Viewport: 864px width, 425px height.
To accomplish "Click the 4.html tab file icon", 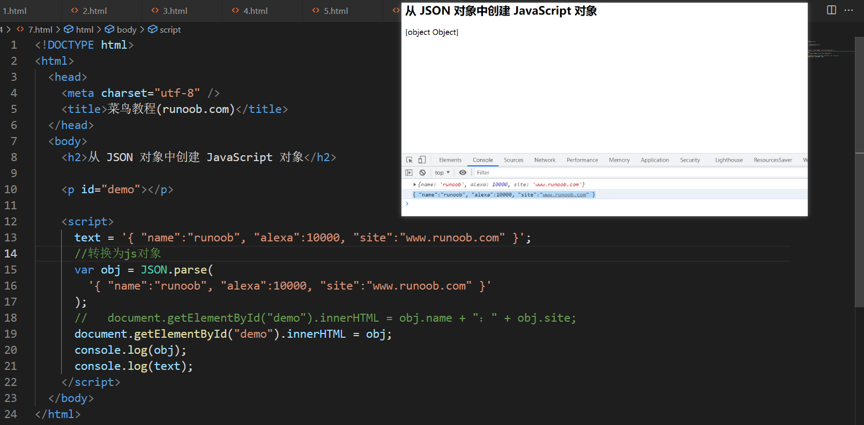I will click(x=235, y=11).
